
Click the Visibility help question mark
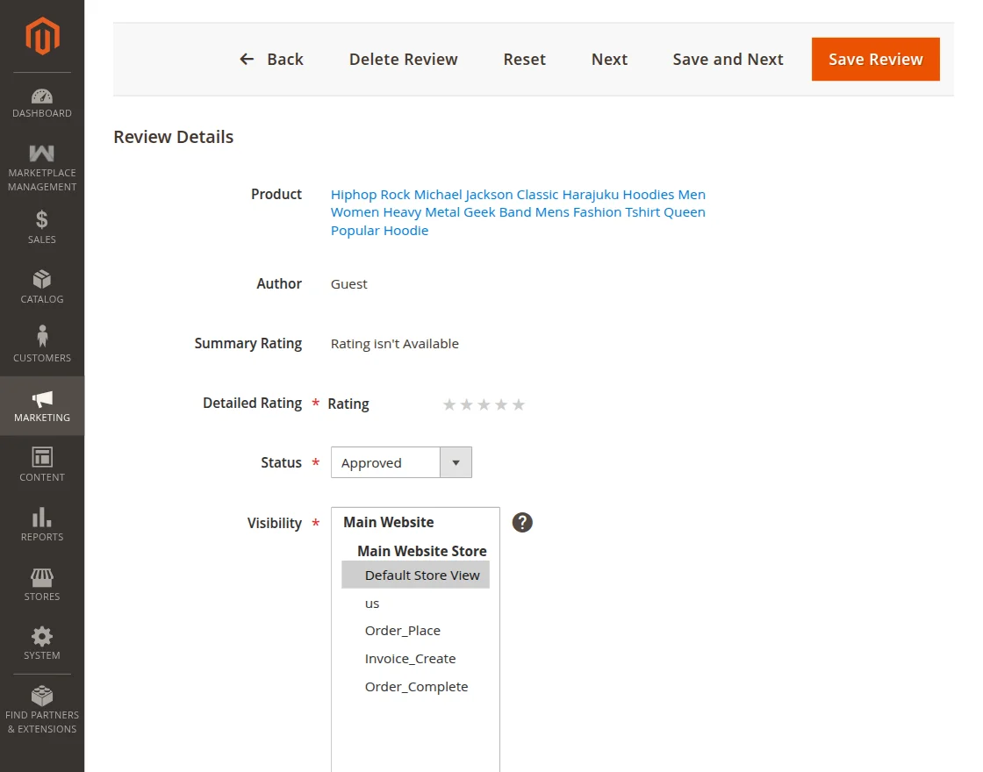[x=522, y=522]
